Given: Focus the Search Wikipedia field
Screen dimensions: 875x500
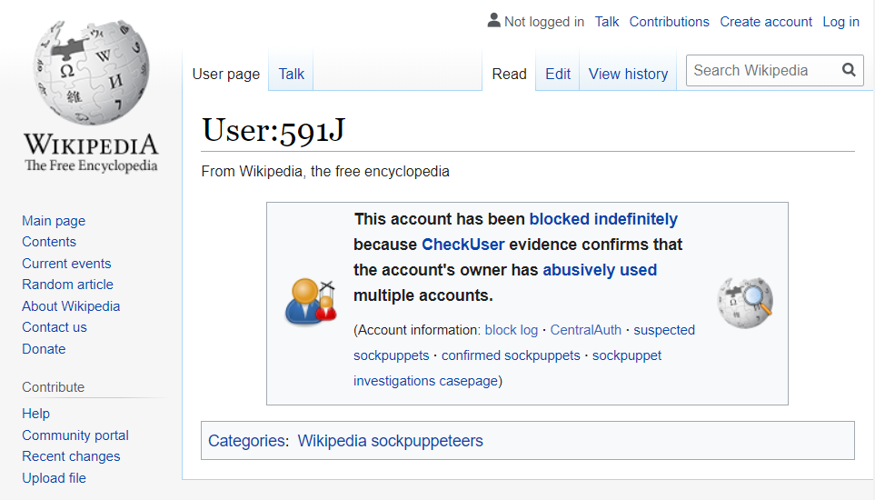Looking at the screenshot, I should click(x=761, y=70).
